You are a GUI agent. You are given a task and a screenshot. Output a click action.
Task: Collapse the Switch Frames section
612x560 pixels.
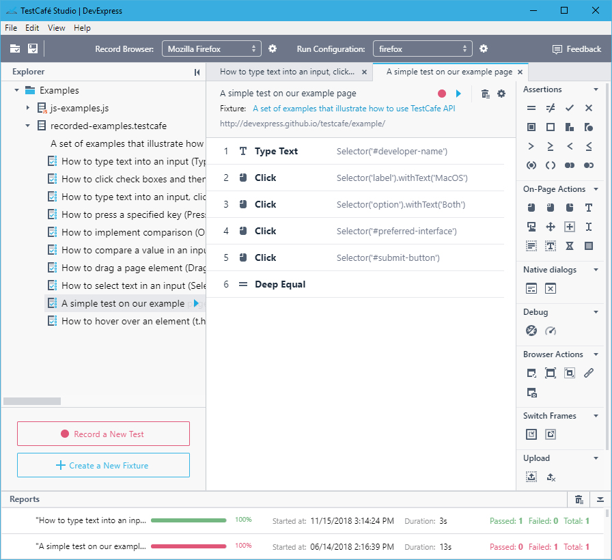pyautogui.click(x=596, y=416)
